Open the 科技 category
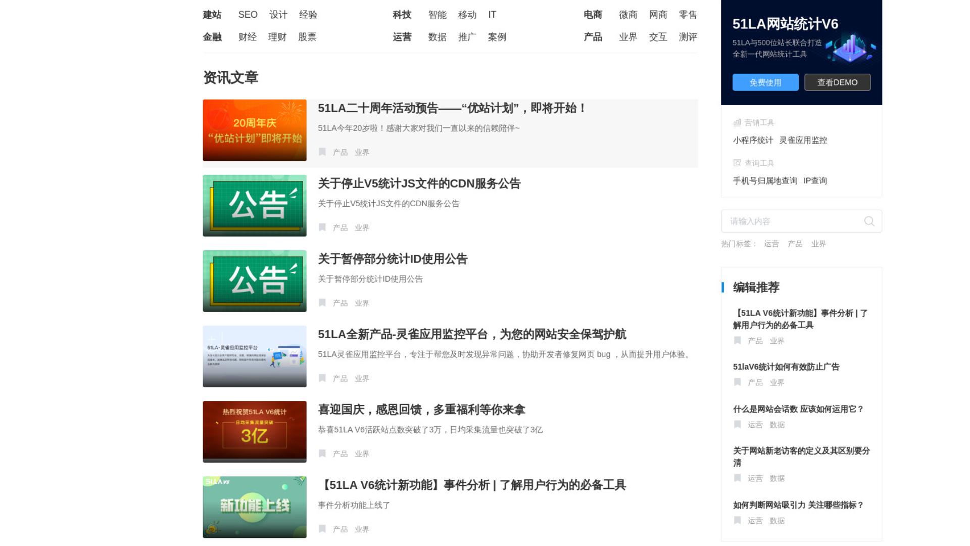This screenshot has width=970, height=546. tap(402, 15)
